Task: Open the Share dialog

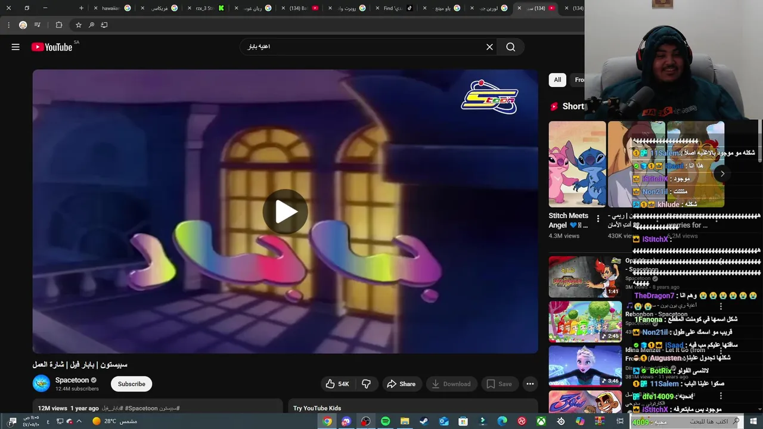Action: (x=401, y=384)
